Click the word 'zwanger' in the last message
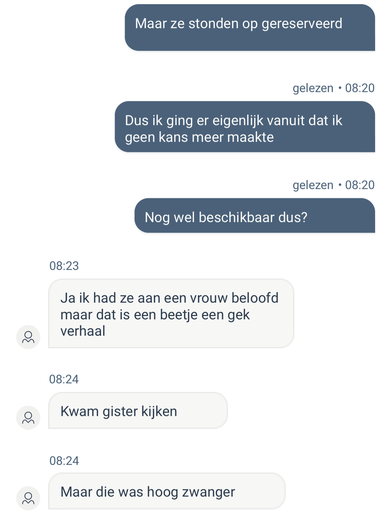Screen dimensions: 391x529 [209, 492]
